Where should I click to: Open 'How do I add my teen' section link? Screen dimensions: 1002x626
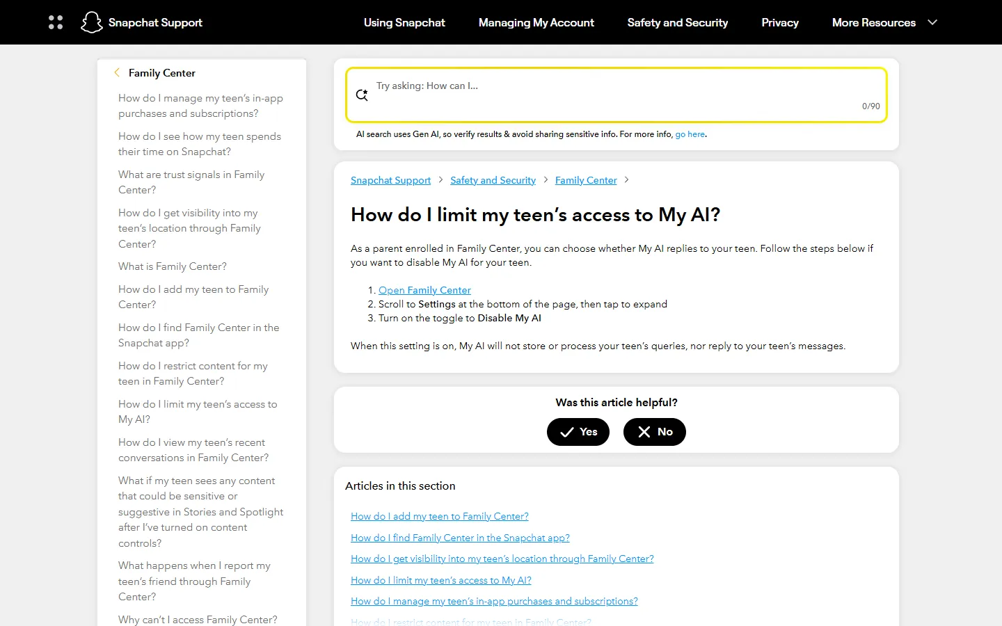click(440, 516)
